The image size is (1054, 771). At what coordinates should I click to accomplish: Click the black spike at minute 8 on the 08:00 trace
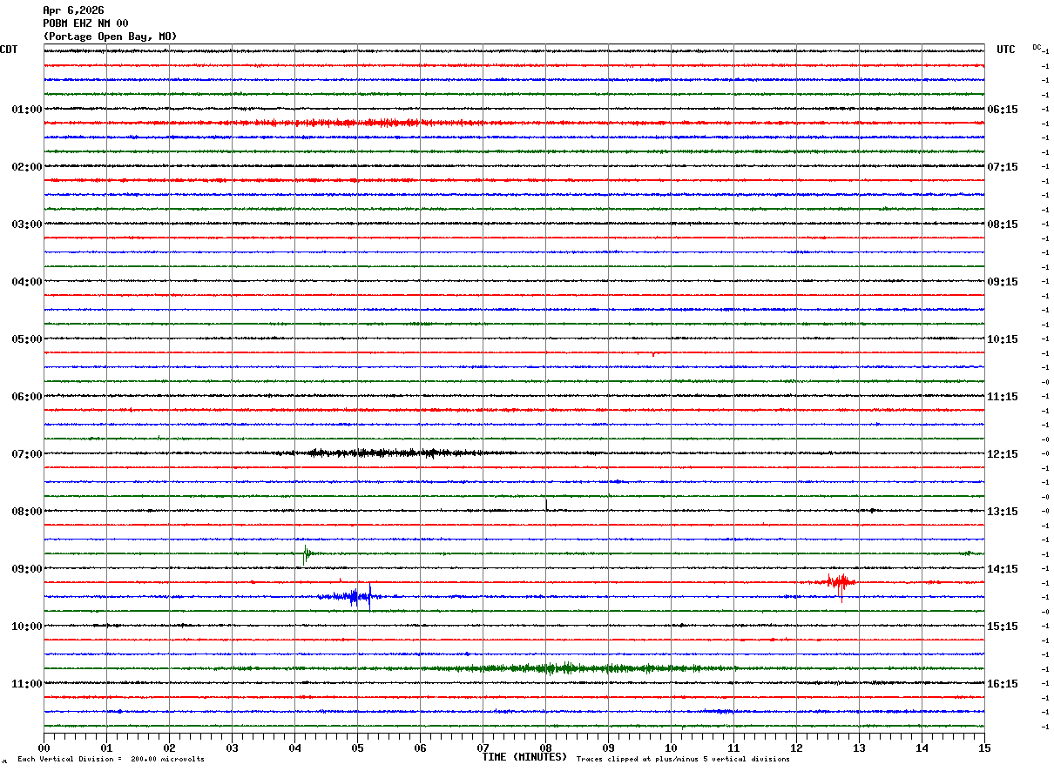tap(546, 506)
